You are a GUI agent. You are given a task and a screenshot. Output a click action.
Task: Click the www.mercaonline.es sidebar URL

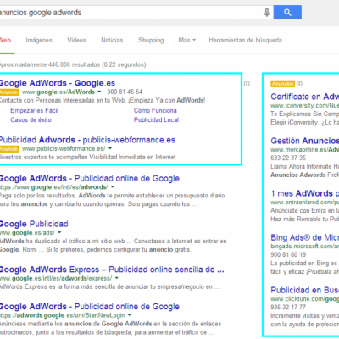coord(304,149)
